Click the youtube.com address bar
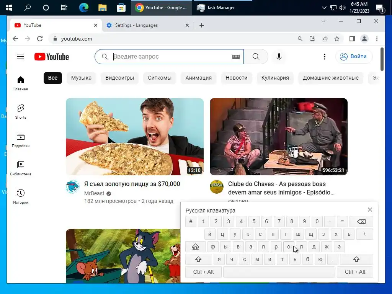392x294 pixels. (x=173, y=39)
